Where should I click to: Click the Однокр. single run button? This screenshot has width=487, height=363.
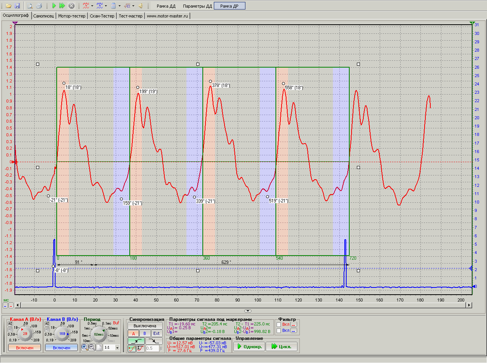click(250, 346)
